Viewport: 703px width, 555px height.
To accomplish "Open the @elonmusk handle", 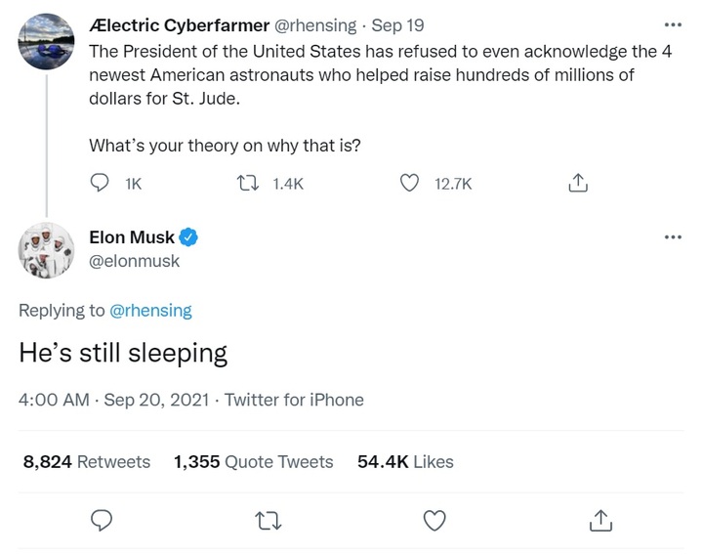I will point(135,261).
